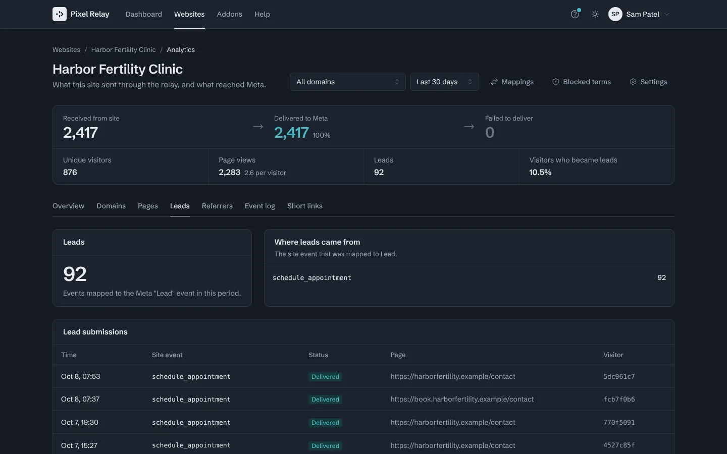Click the Pixel Relay logo icon
This screenshot has height=454, width=727.
coord(60,14)
